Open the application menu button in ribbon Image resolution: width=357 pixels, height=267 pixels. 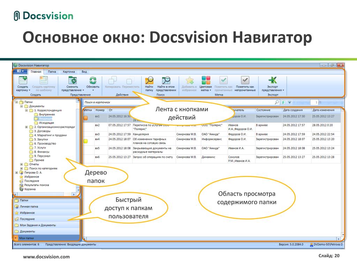tap(20, 71)
